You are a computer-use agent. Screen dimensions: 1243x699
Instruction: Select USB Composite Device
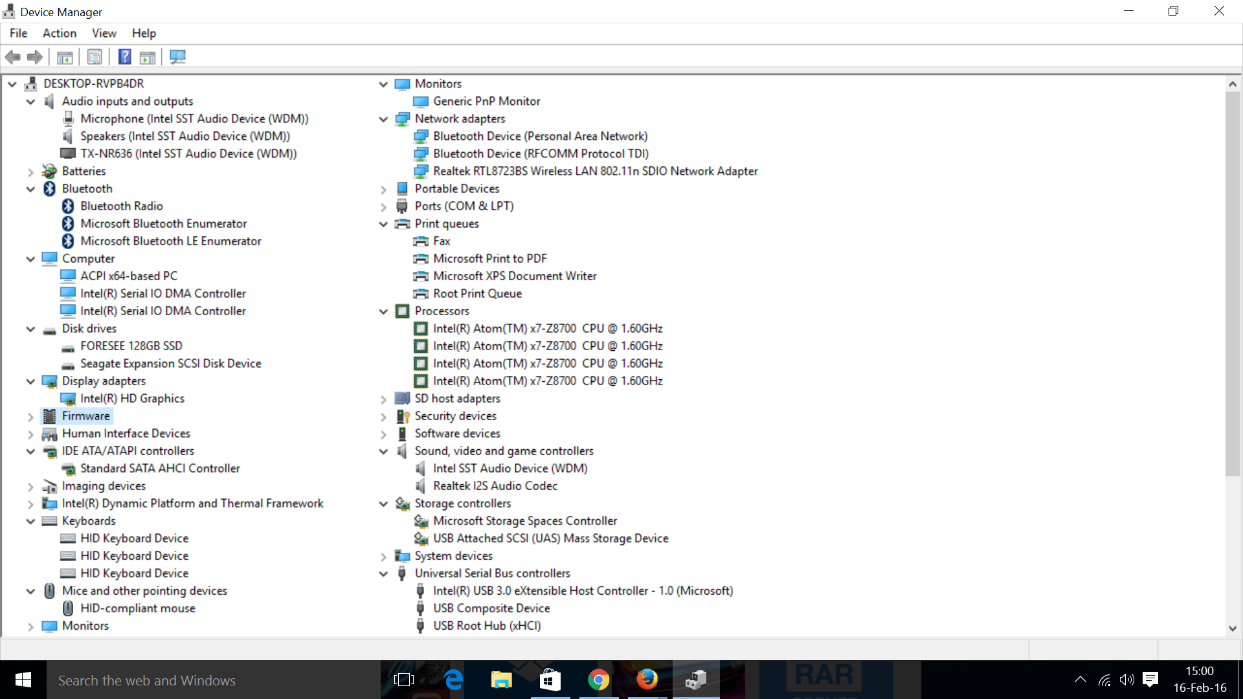(x=491, y=608)
